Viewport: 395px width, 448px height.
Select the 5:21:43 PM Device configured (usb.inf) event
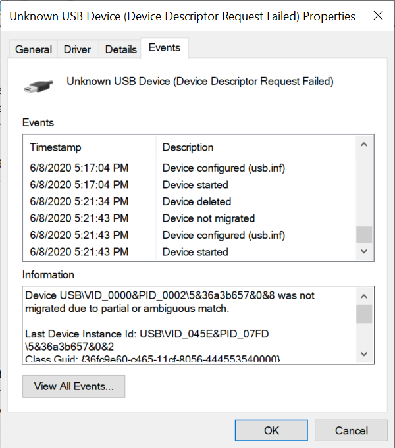tap(190, 235)
